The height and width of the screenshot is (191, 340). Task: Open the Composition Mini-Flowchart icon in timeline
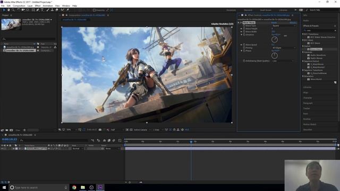(x=92, y=141)
